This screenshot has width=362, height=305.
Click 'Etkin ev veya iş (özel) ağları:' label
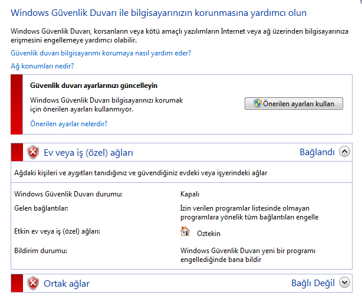tap(57, 231)
